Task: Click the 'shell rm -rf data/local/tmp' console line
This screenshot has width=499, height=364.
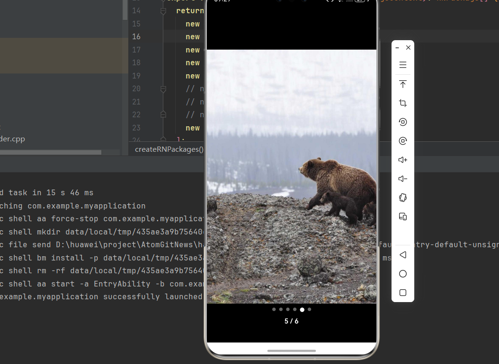Action: pos(102,271)
